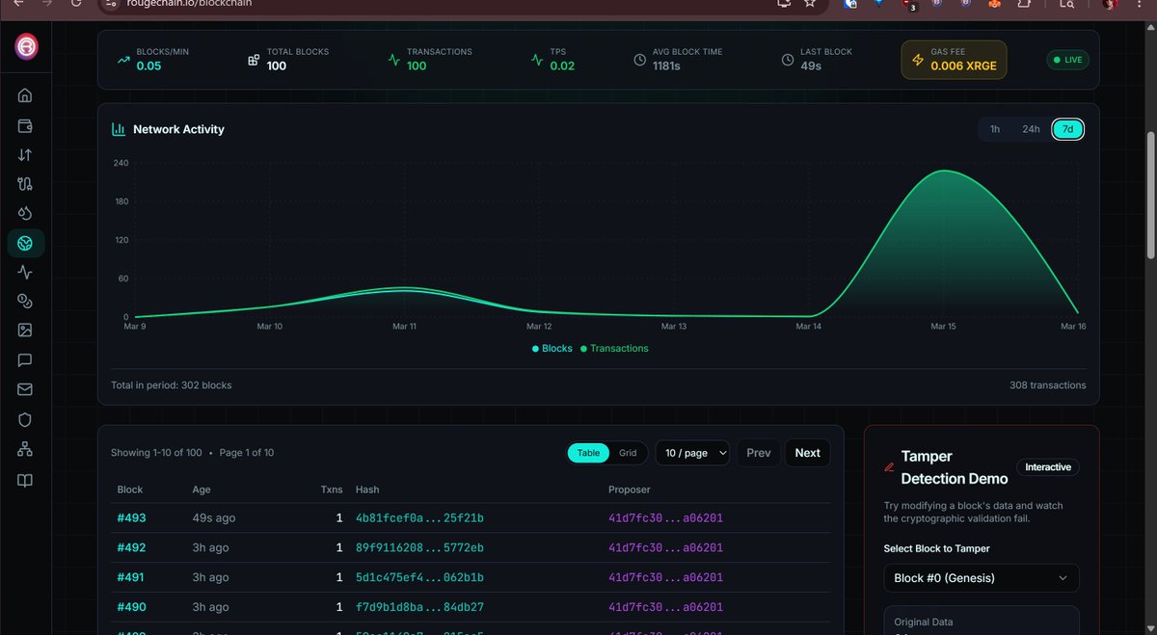This screenshot has width=1157, height=635.
Task: Open the activity pulse icon in sidebar
Action: point(24,272)
